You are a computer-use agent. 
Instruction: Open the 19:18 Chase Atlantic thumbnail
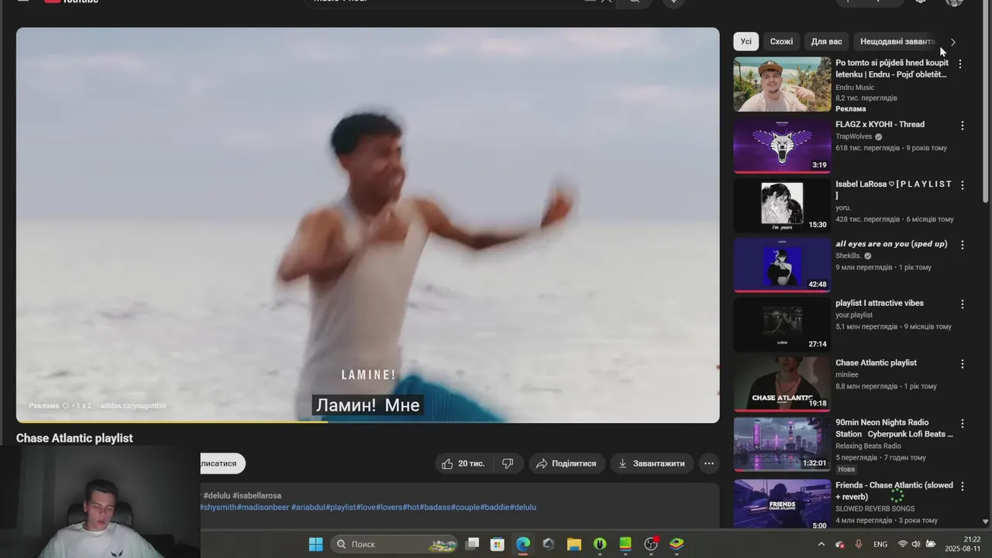[782, 384]
